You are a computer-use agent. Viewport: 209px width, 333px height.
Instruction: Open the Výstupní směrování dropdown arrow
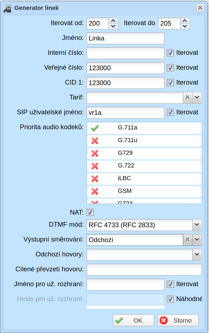197,240
